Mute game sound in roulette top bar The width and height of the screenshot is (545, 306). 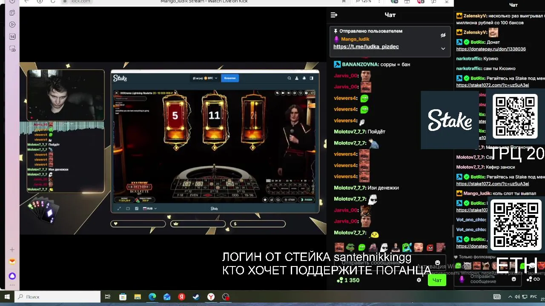pyautogui.click(x=289, y=93)
